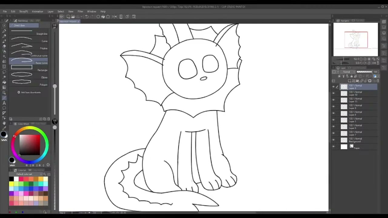
Task: Select the Text tool
Action: click(x=4, y=103)
